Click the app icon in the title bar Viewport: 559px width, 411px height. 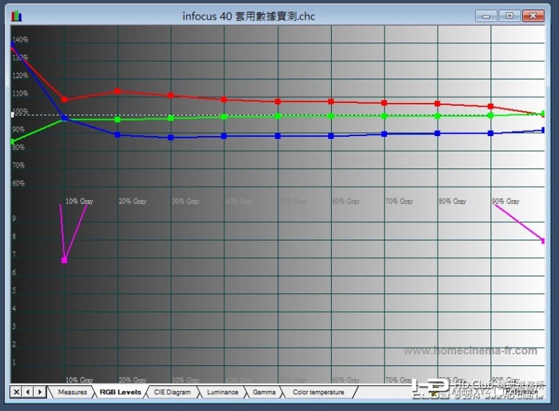pyautogui.click(x=17, y=15)
